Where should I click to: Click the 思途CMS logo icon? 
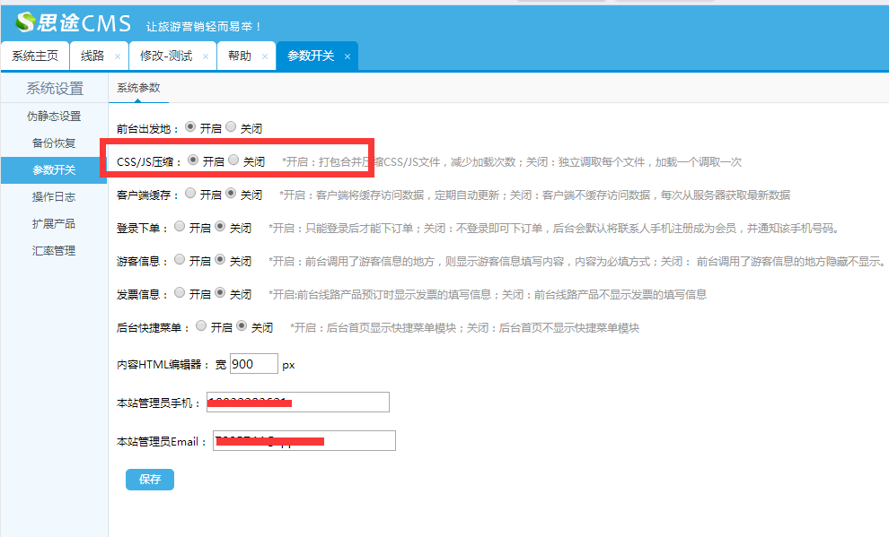(x=25, y=22)
